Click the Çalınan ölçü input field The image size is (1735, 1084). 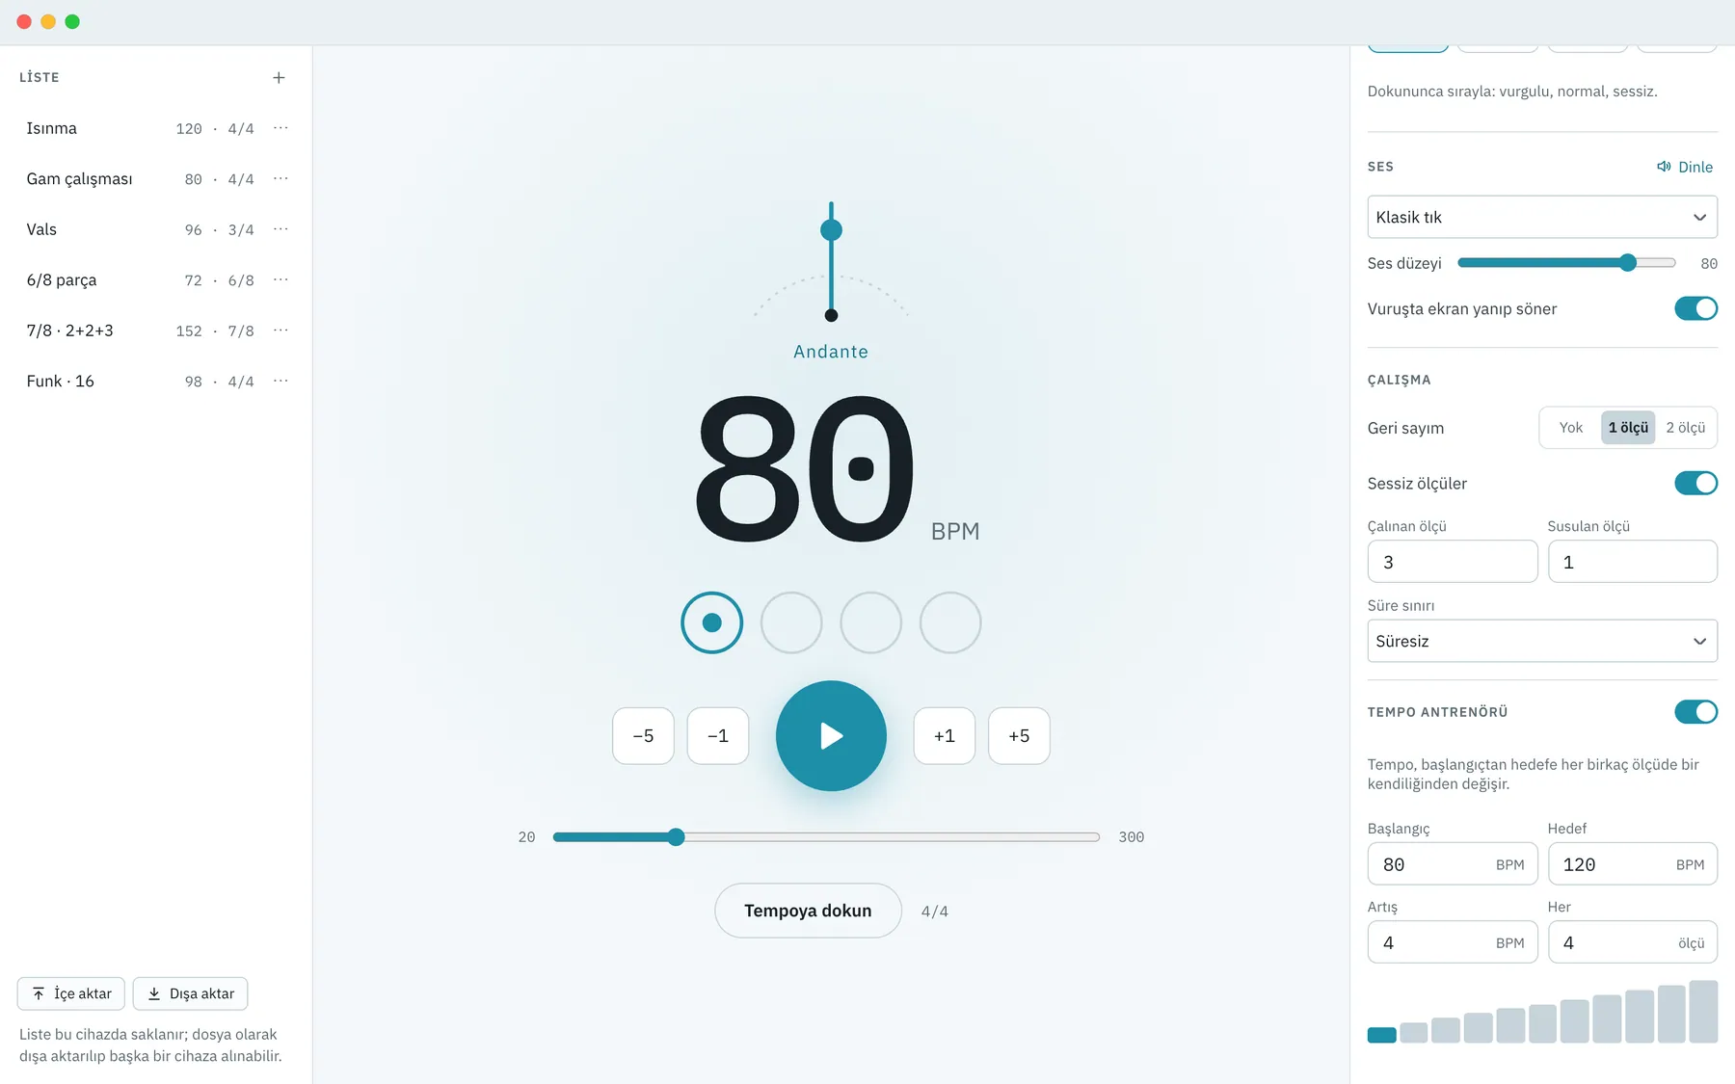click(x=1453, y=562)
